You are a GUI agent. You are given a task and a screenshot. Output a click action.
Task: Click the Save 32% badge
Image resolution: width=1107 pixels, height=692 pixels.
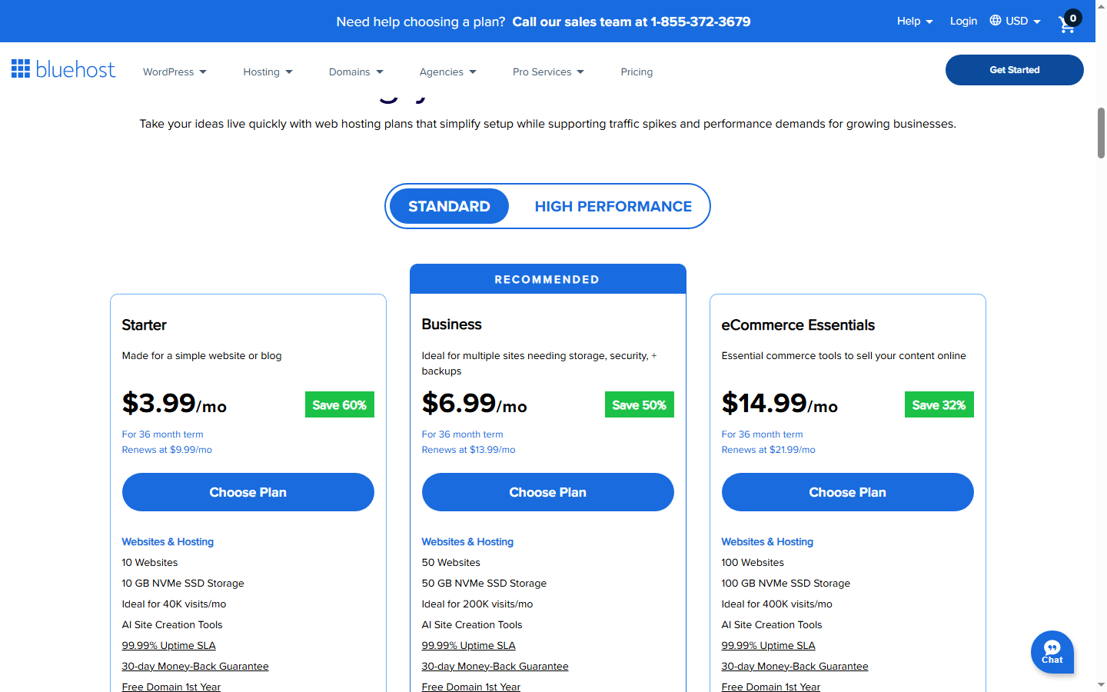pyautogui.click(x=939, y=405)
